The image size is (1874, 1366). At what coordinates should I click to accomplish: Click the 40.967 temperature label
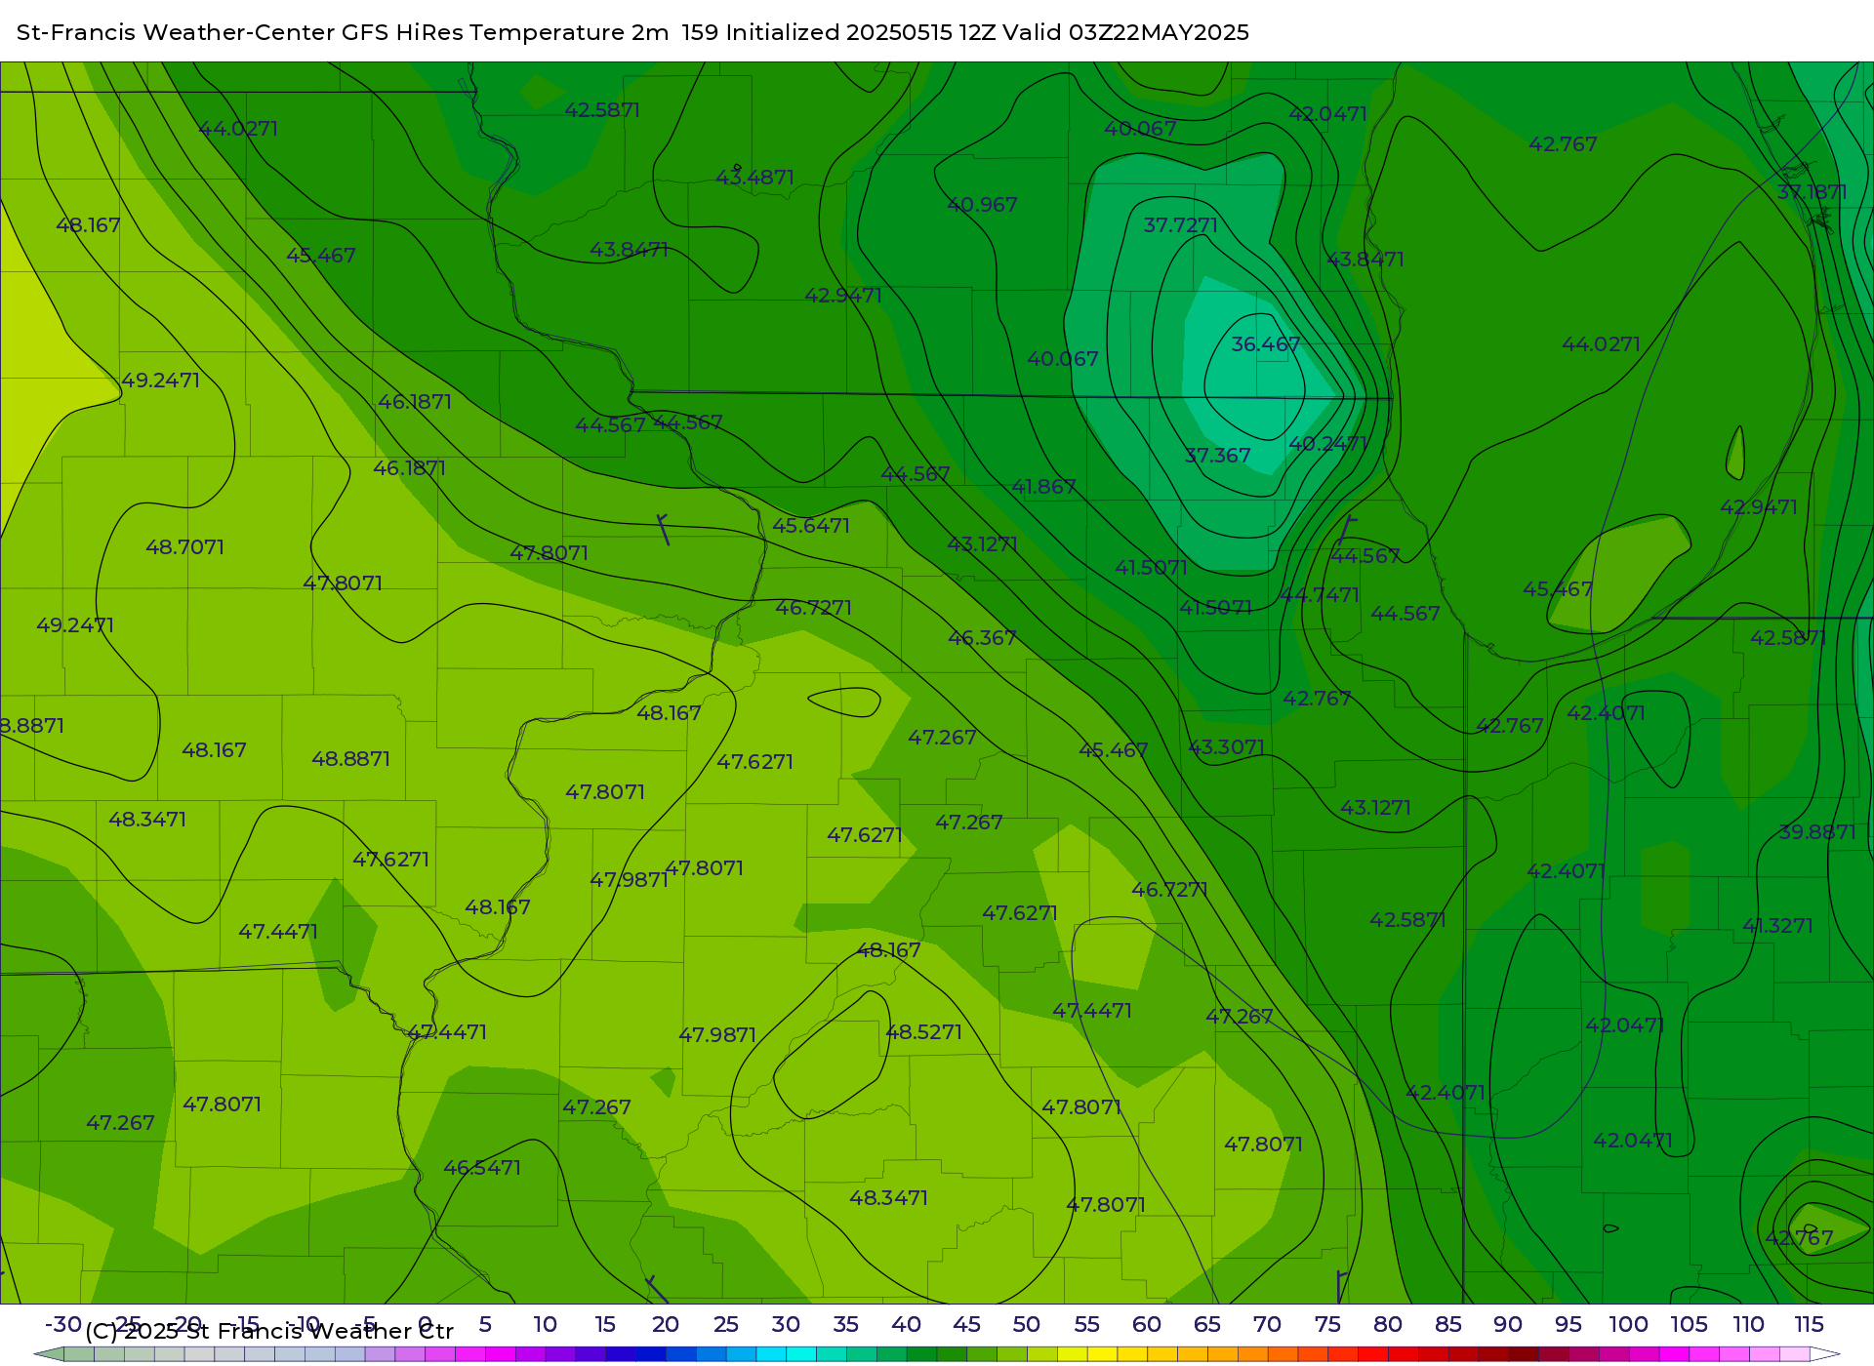(982, 205)
